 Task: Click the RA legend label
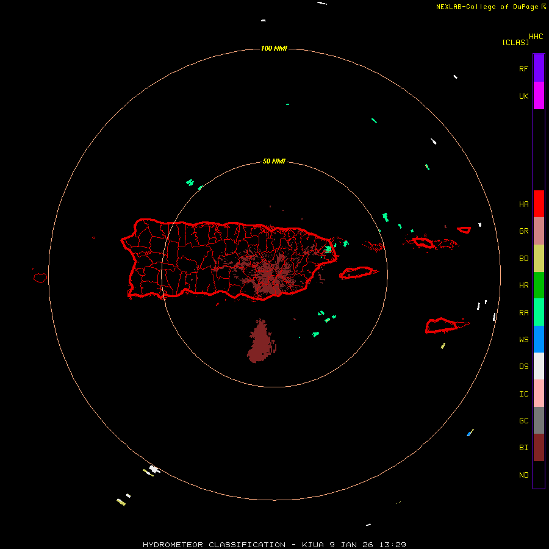pyautogui.click(x=523, y=313)
